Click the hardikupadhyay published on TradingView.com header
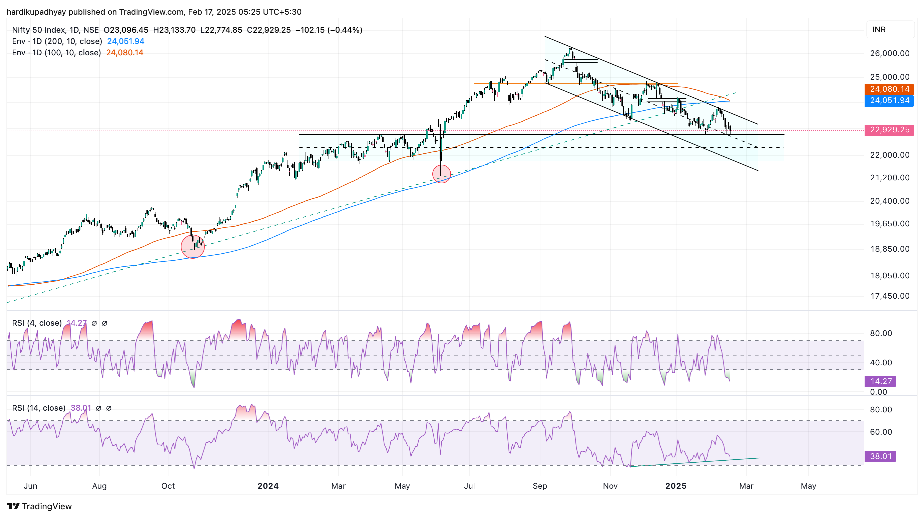This screenshot has height=518, width=924. [x=154, y=12]
